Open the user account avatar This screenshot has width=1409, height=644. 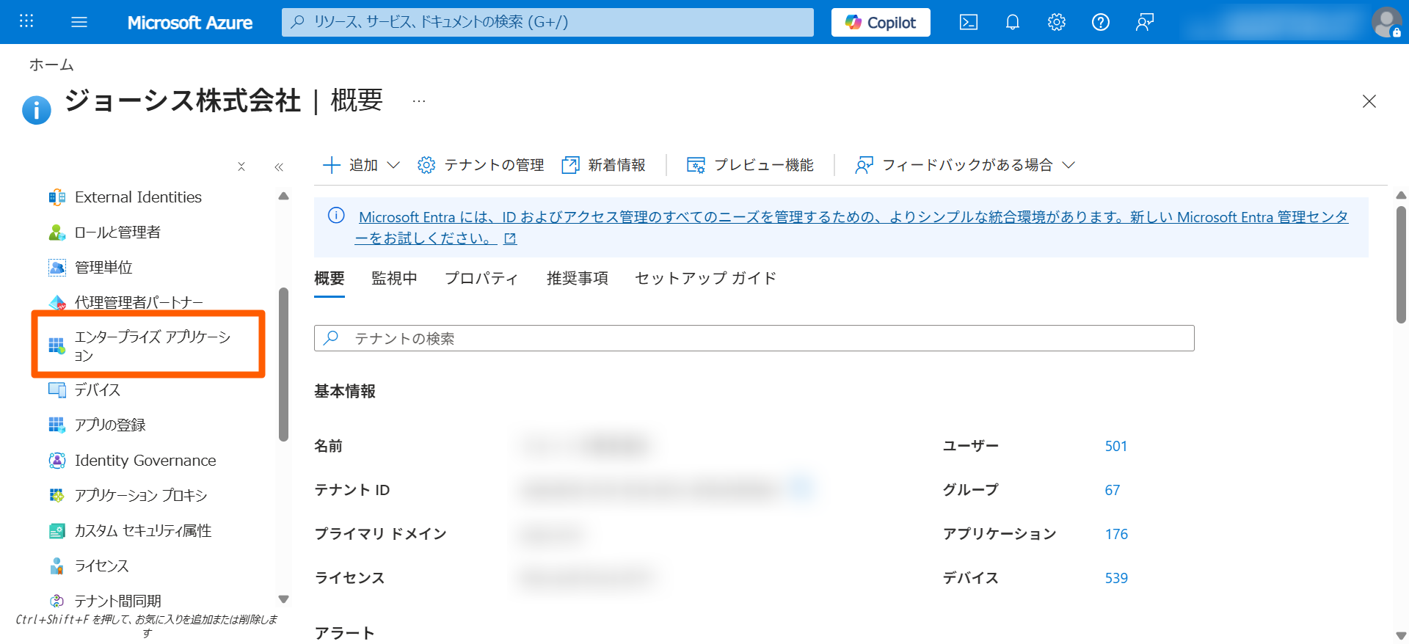tap(1386, 22)
